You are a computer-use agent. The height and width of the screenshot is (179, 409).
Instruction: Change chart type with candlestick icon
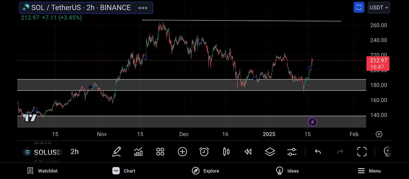coord(226,152)
